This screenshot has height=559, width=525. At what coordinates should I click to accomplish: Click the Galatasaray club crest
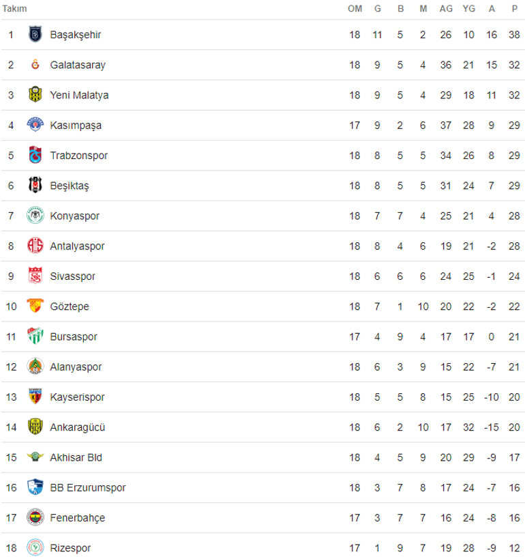point(35,65)
